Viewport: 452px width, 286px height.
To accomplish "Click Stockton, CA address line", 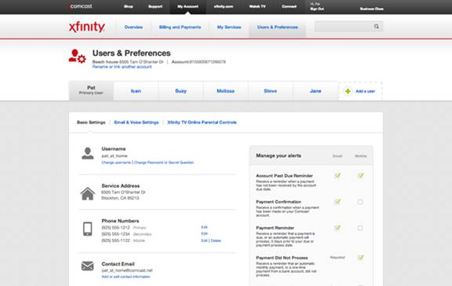I will 120,198.
